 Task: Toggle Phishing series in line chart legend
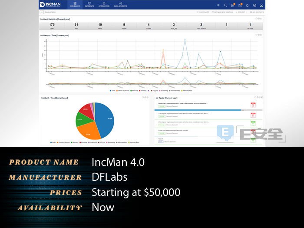(x=143, y=90)
